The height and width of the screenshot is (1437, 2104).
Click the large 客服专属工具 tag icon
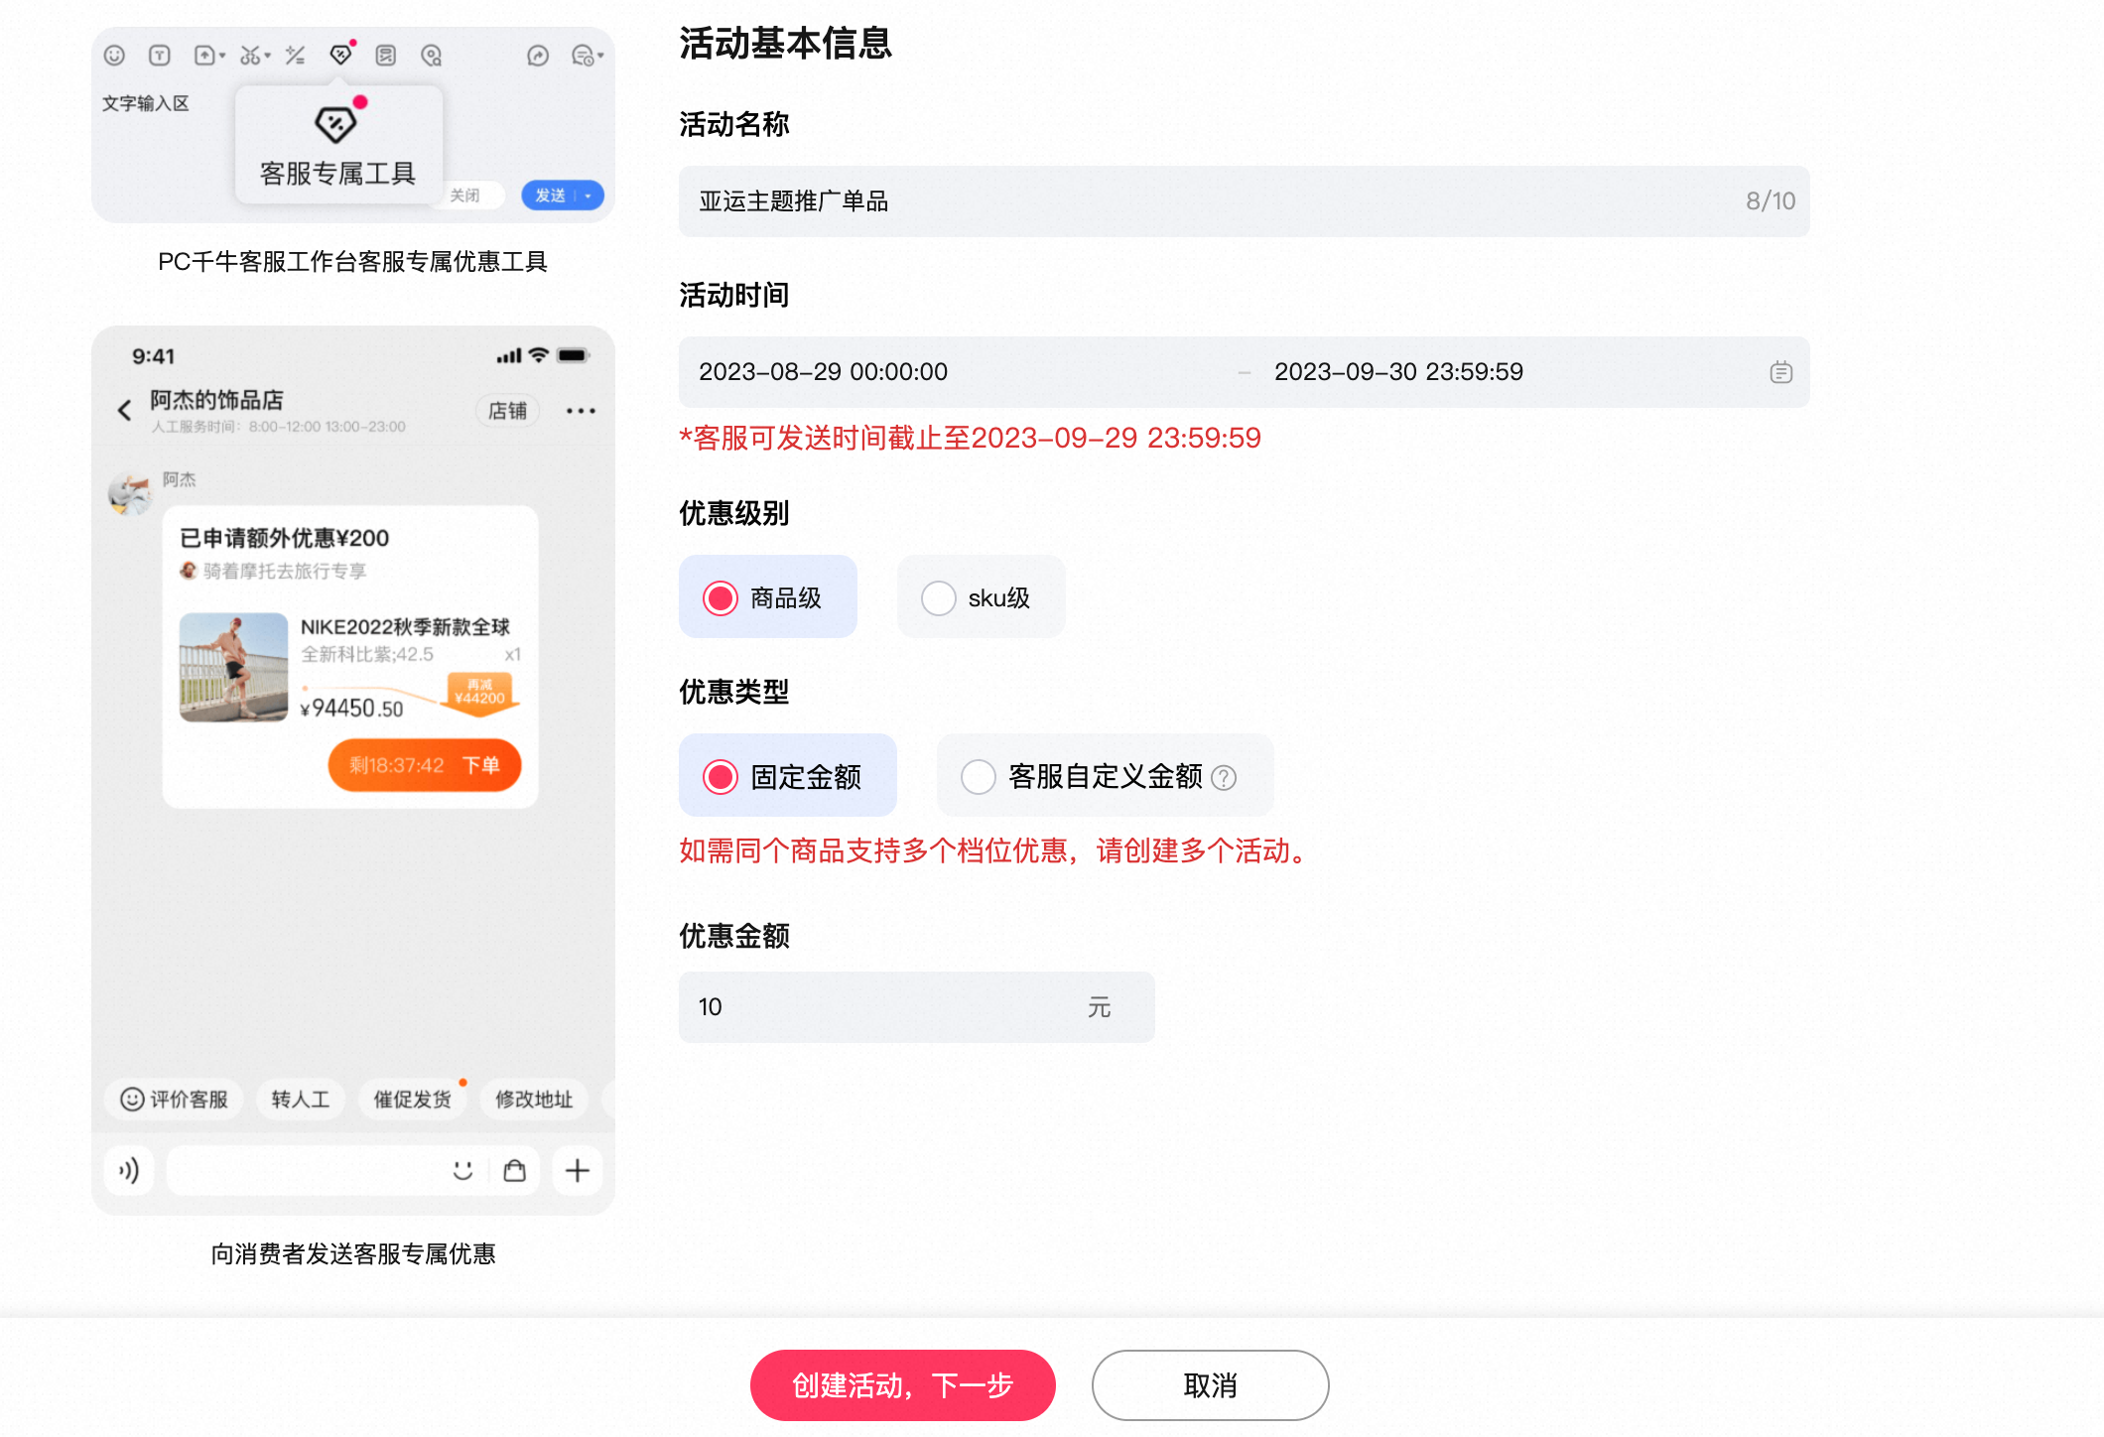pos(336,124)
